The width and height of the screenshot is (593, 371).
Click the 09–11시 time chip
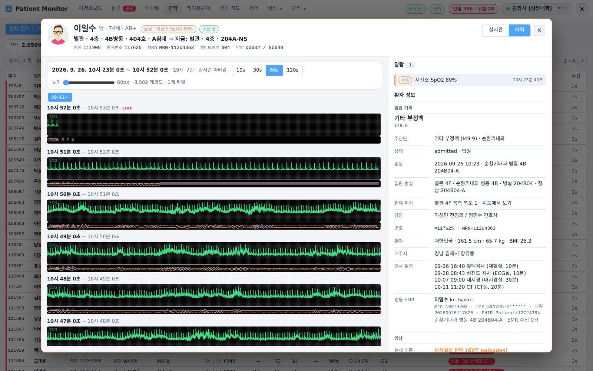click(60, 97)
